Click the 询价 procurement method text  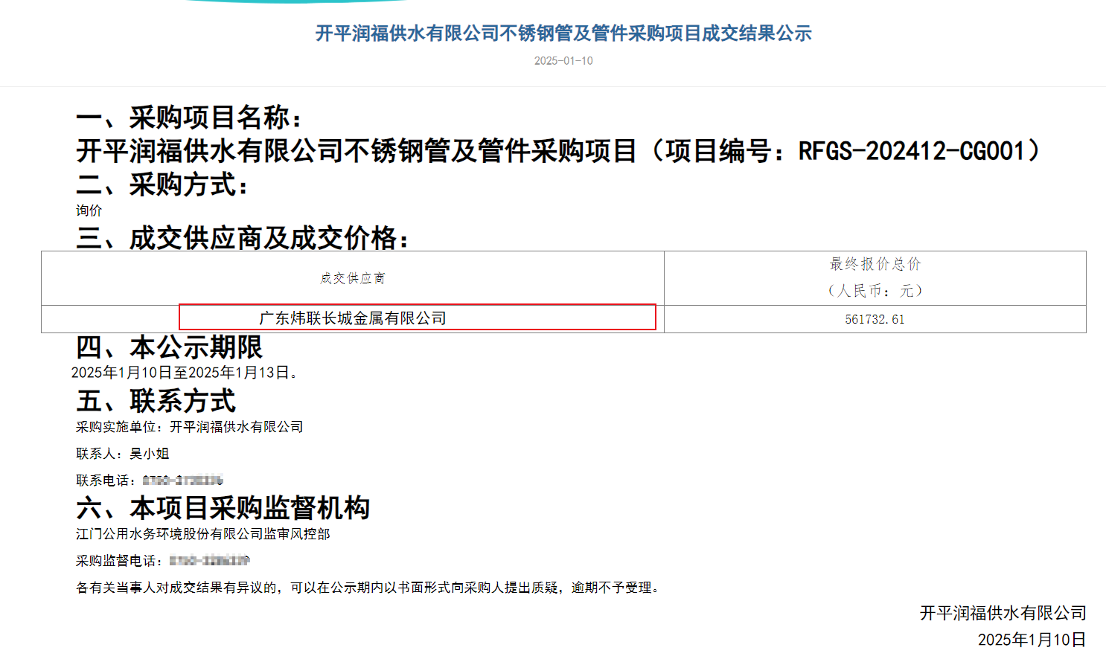point(89,211)
